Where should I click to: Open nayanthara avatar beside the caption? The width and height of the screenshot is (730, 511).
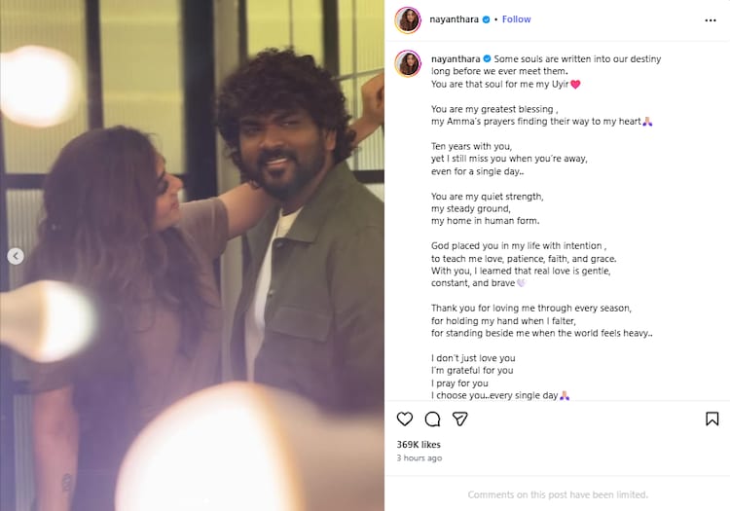click(x=408, y=64)
